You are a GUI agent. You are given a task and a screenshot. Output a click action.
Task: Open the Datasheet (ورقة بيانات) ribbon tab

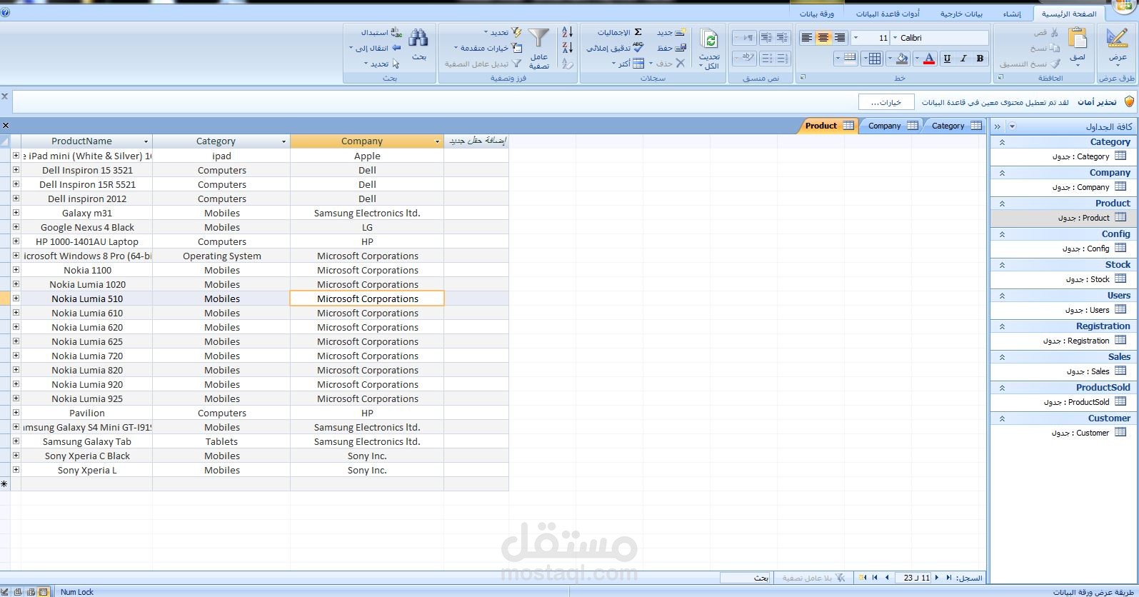(816, 14)
